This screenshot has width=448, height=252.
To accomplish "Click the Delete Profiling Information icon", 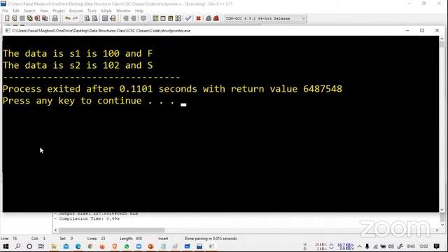I will pos(216,18).
